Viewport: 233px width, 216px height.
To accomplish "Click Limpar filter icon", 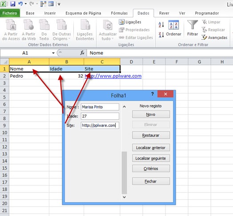I will pos(211,22).
